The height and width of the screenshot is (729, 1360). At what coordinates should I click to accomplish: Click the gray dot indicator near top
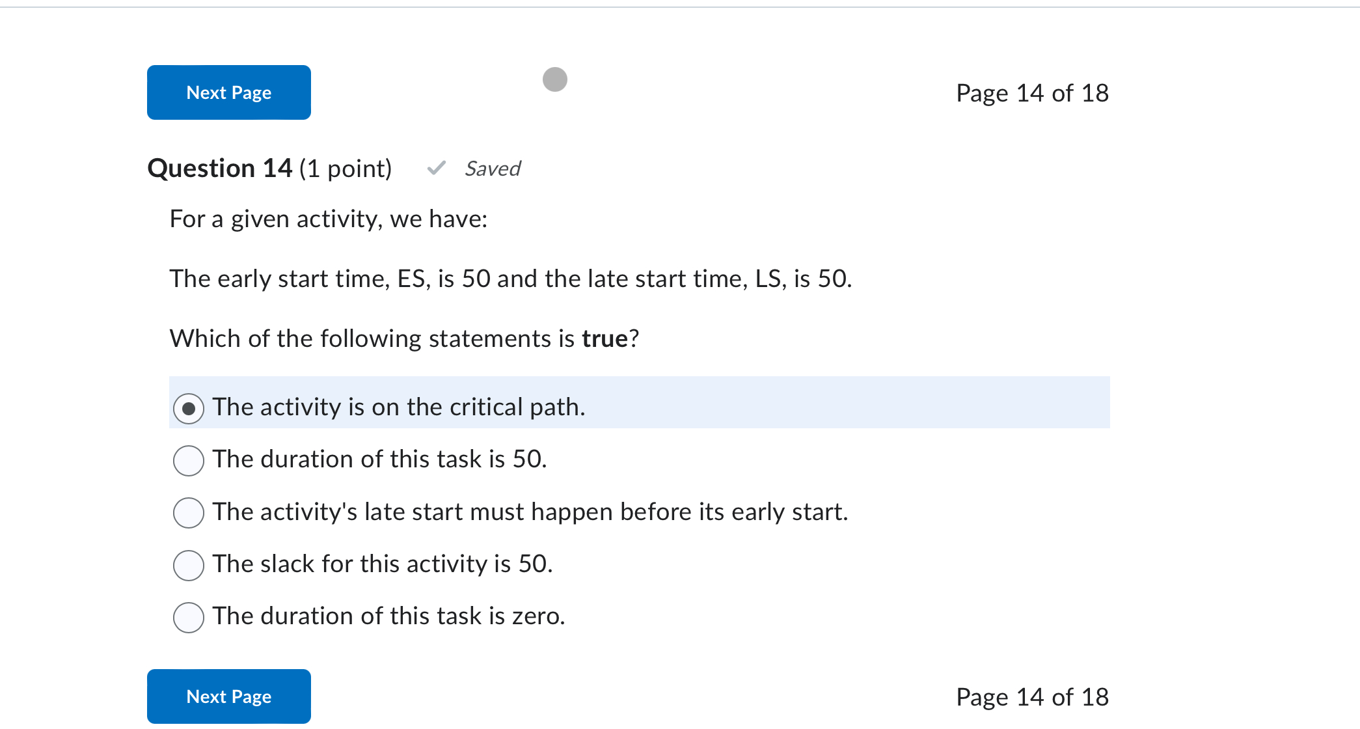(x=554, y=79)
